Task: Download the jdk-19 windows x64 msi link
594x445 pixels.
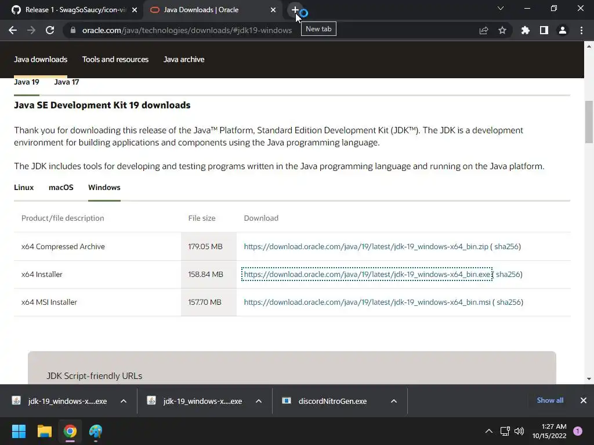Action: pyautogui.click(x=367, y=302)
